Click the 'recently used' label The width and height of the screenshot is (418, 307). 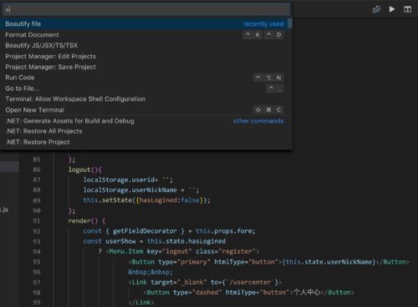pos(263,24)
